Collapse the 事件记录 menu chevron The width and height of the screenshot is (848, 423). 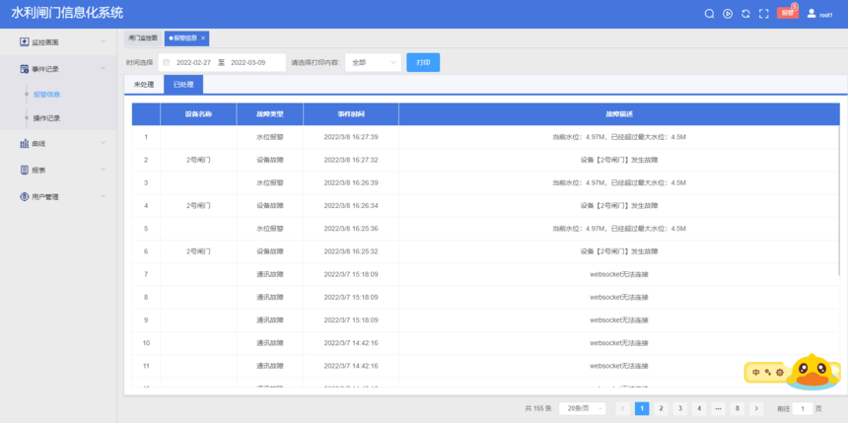coord(103,68)
